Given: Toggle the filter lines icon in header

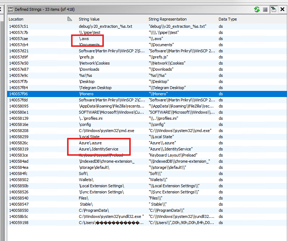Looking at the screenshot, I should pyautogui.click(x=265, y=9).
